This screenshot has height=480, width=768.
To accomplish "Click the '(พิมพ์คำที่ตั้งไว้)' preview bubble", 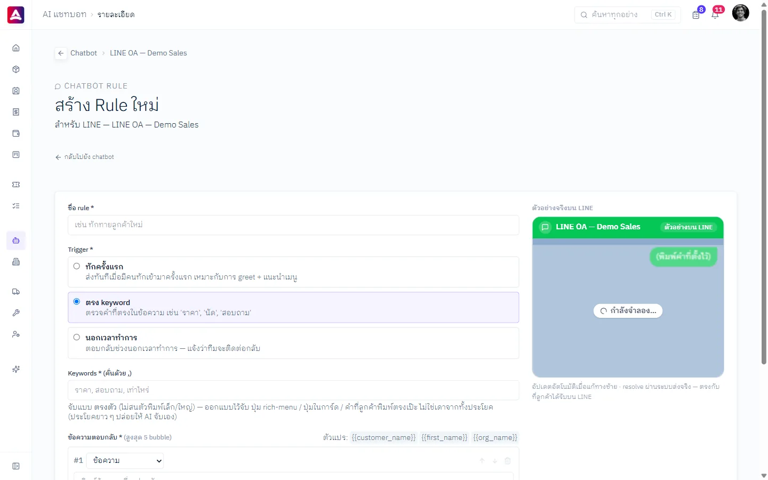I will click(x=683, y=257).
